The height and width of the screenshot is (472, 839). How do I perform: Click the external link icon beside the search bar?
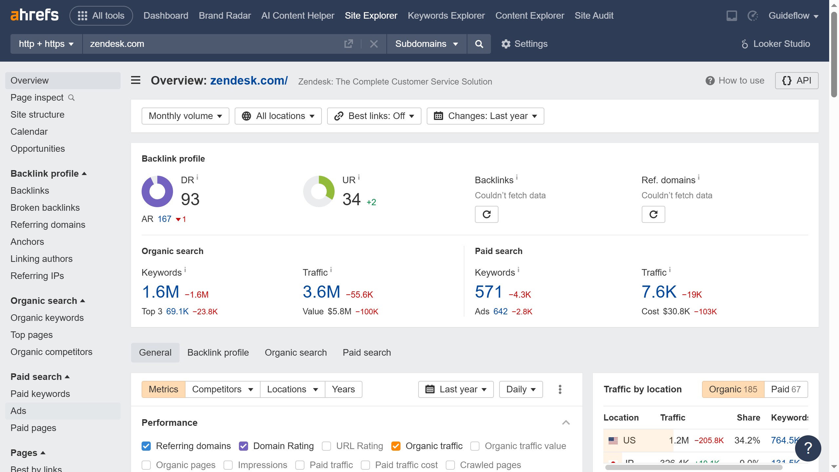(348, 44)
